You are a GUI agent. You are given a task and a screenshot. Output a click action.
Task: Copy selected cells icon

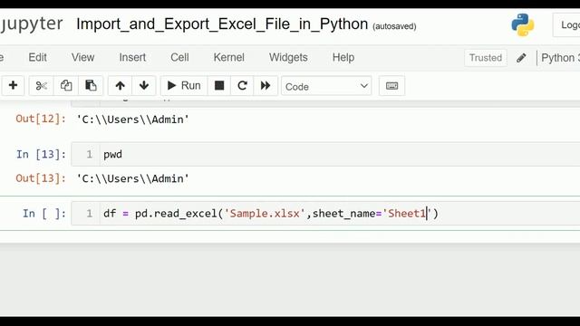click(66, 86)
